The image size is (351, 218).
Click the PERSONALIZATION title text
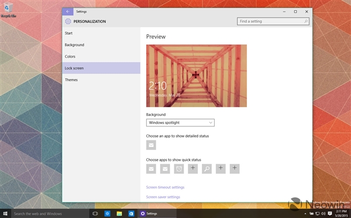90,22
